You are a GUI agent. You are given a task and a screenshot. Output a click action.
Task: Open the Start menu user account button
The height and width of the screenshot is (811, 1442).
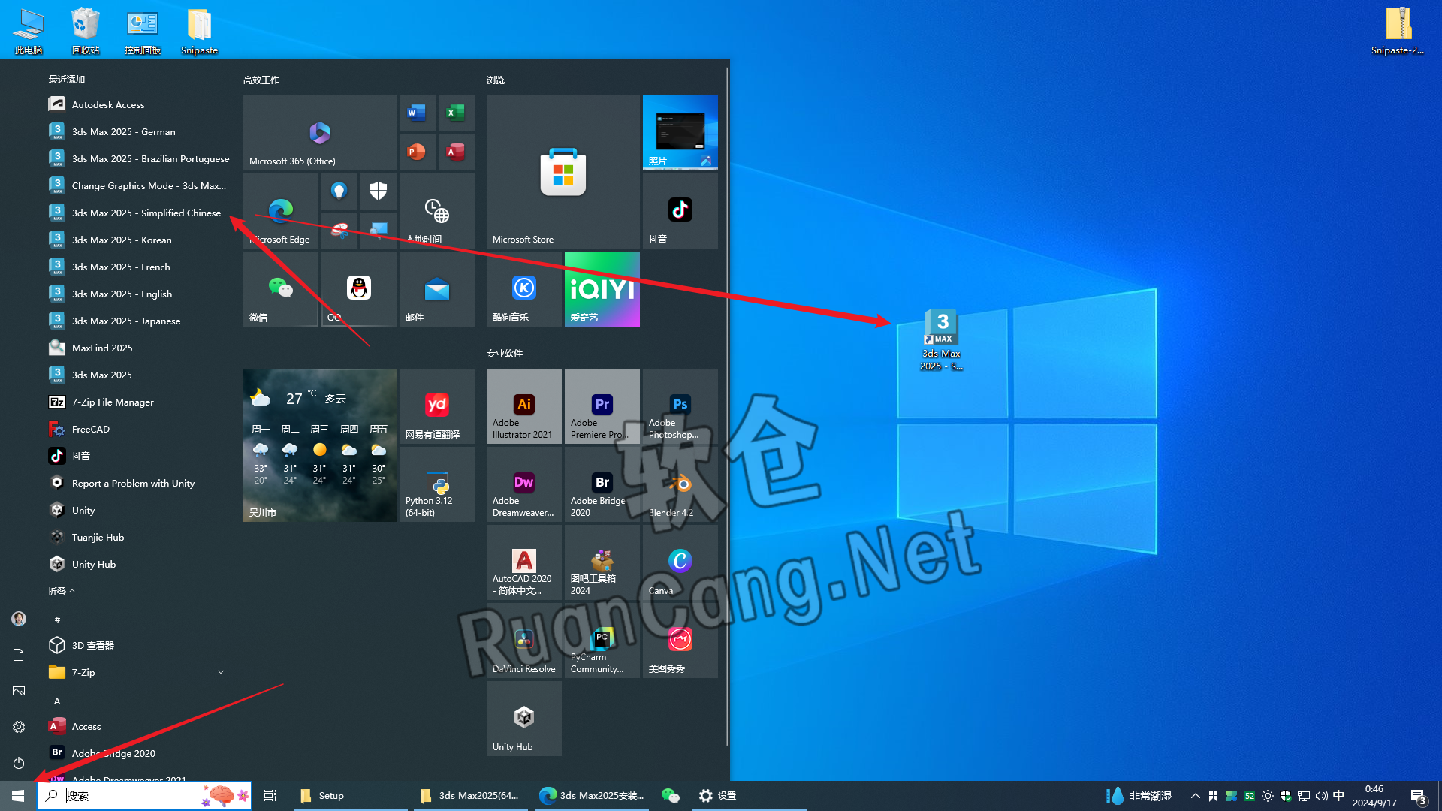point(19,619)
